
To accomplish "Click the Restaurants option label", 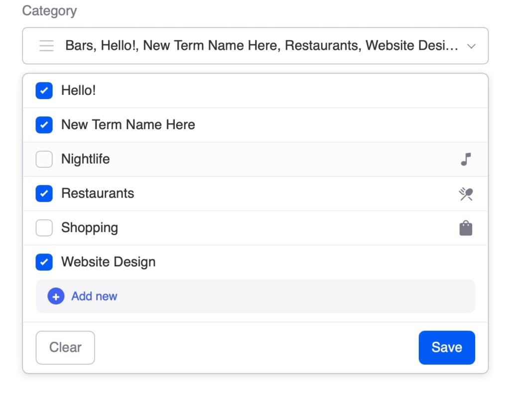I will coord(98,194).
